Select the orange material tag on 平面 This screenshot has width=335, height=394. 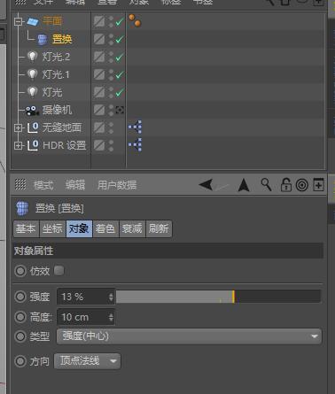click(135, 20)
